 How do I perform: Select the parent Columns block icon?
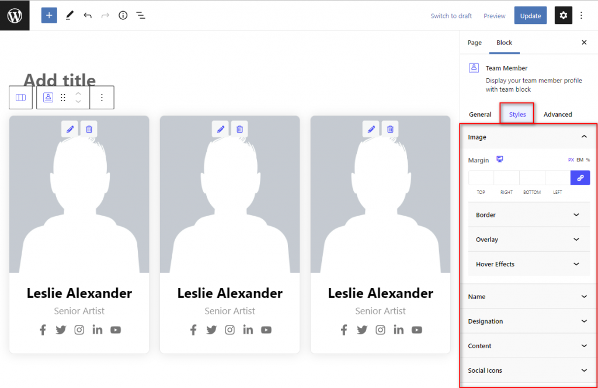coord(20,98)
